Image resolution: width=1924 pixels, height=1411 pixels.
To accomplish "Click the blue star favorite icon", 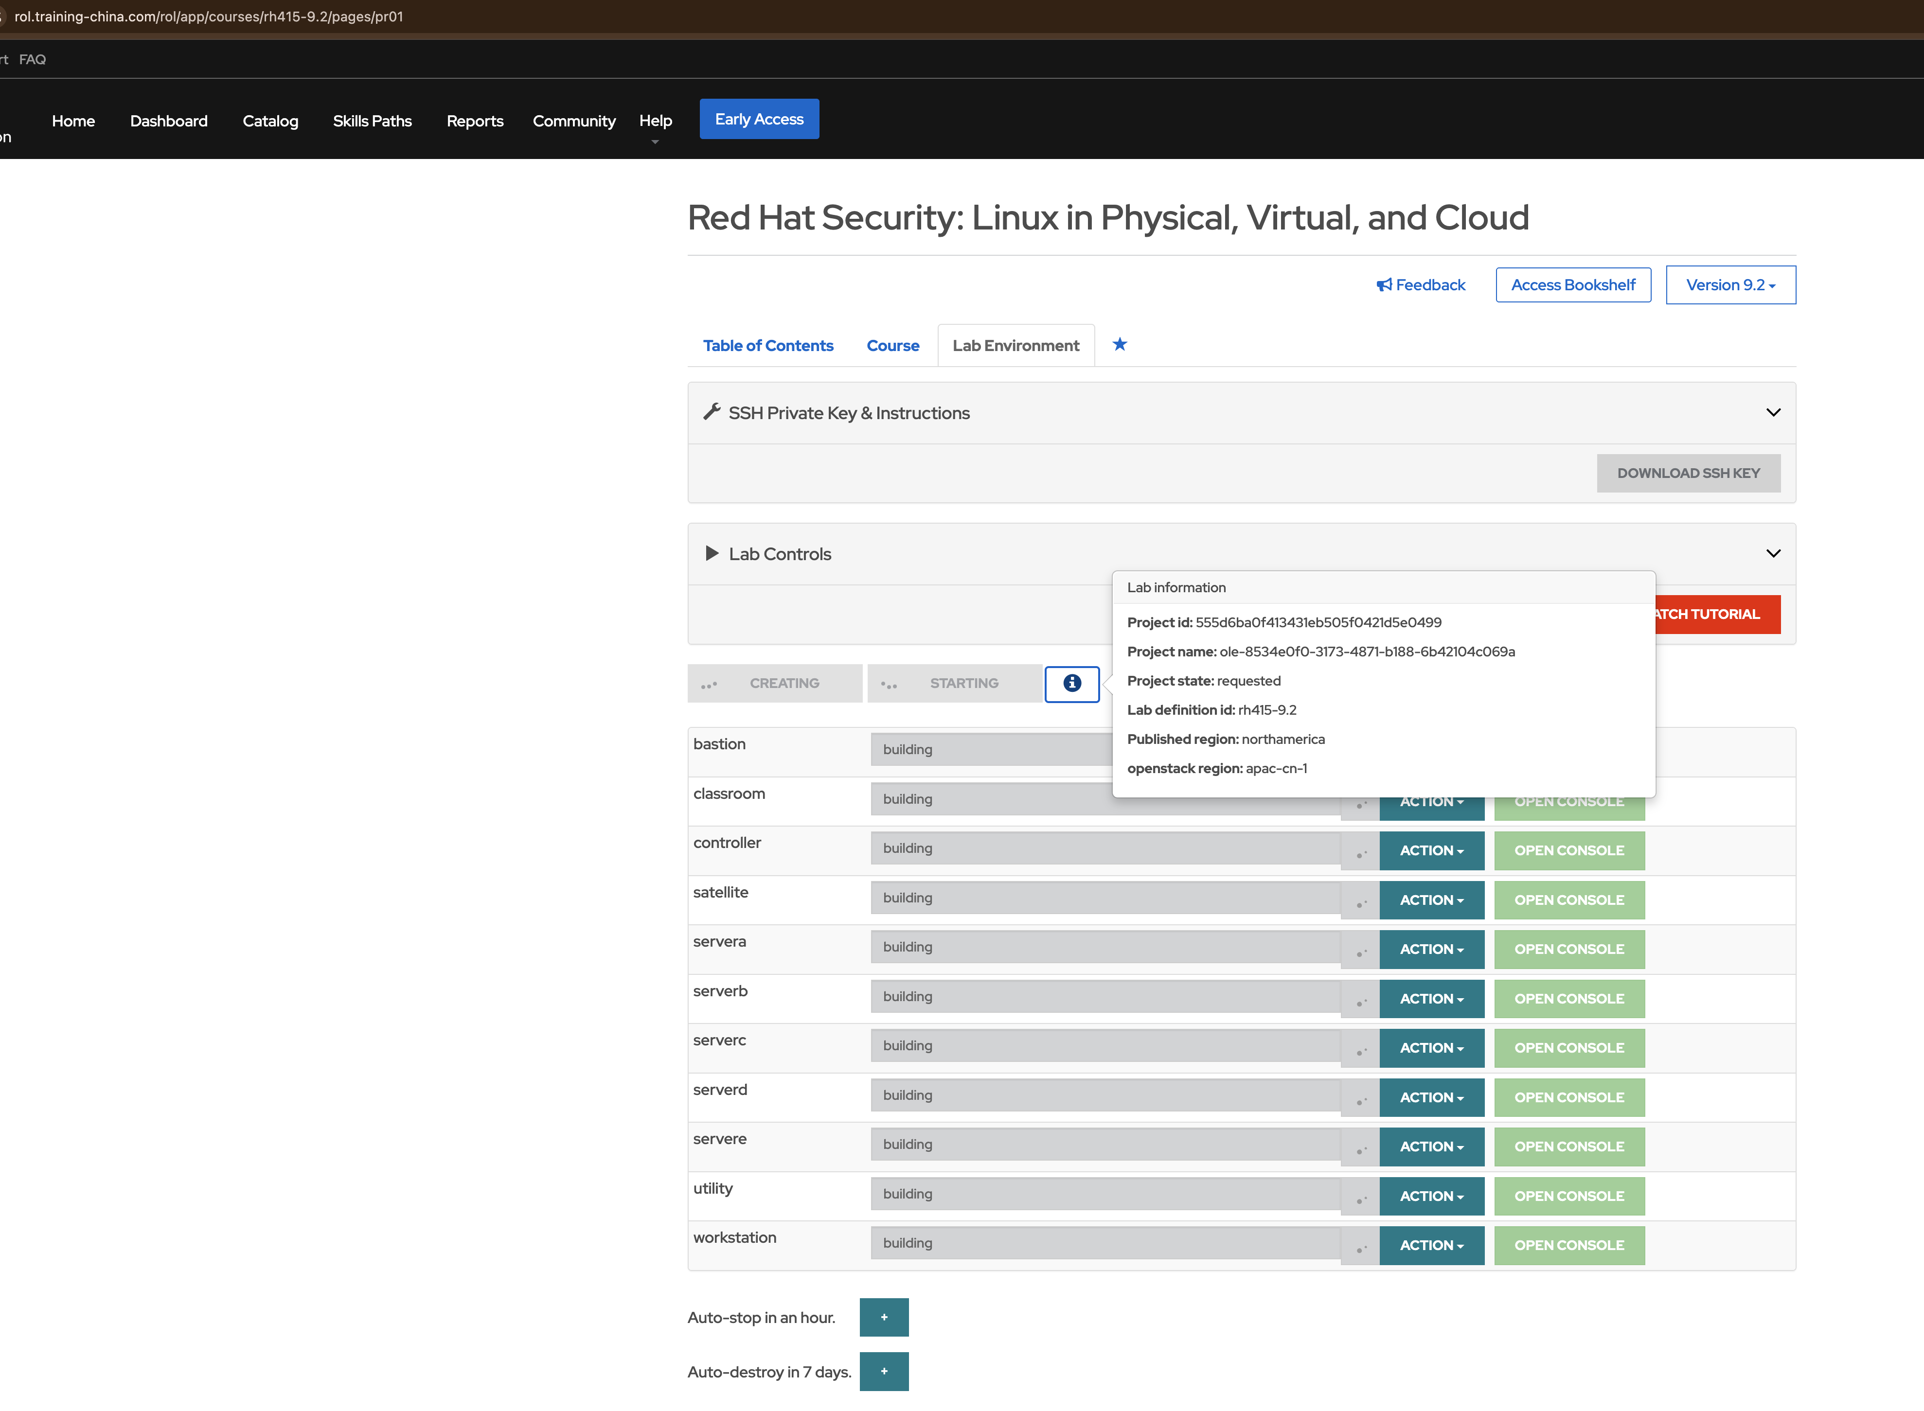I will pyautogui.click(x=1119, y=344).
